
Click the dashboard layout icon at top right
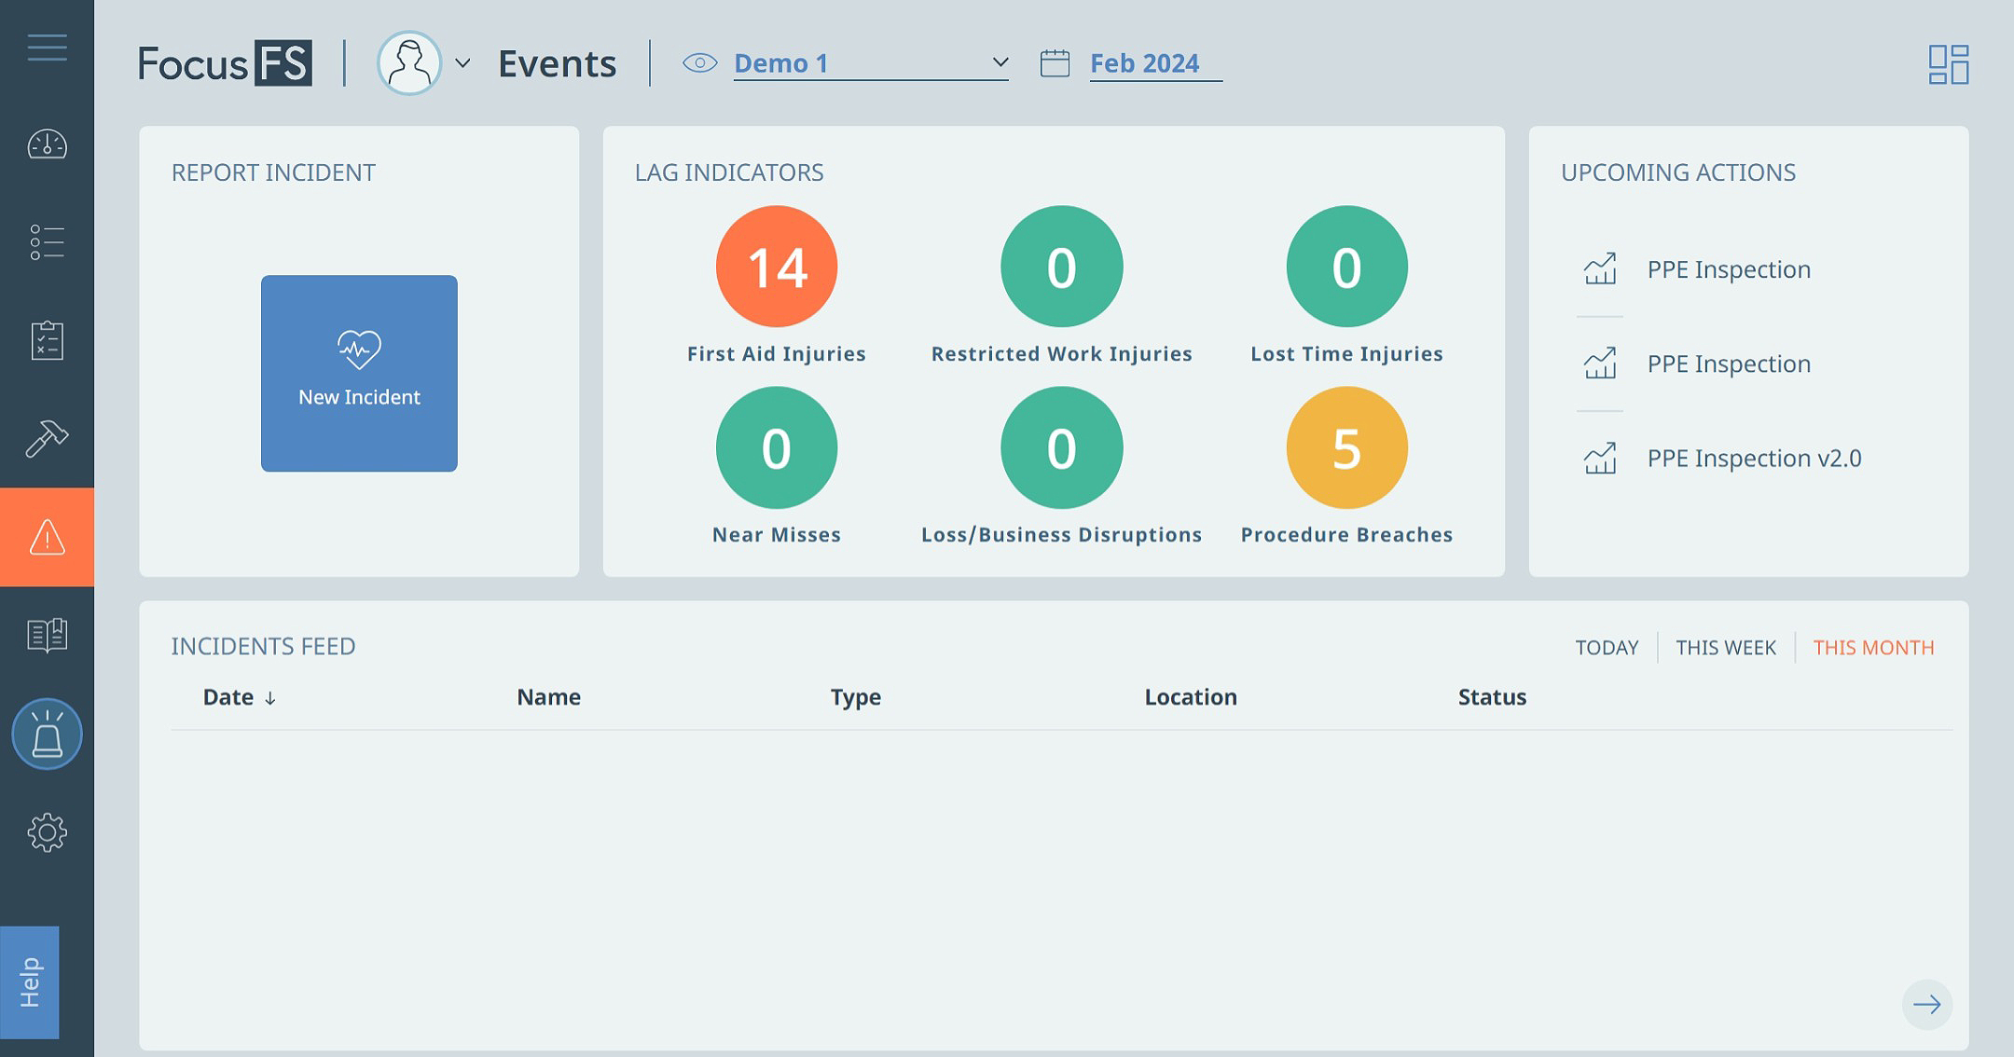click(x=1949, y=64)
